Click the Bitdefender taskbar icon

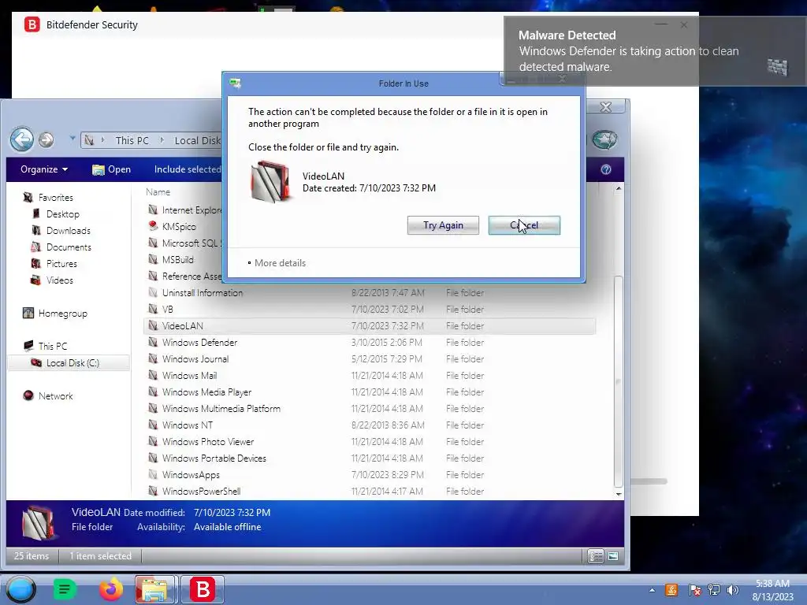[203, 589]
